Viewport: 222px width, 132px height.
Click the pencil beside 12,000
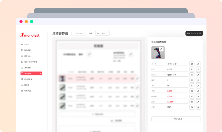click(x=198, y=102)
